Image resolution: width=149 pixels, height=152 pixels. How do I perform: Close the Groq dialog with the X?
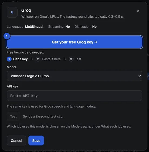(x=138, y=11)
